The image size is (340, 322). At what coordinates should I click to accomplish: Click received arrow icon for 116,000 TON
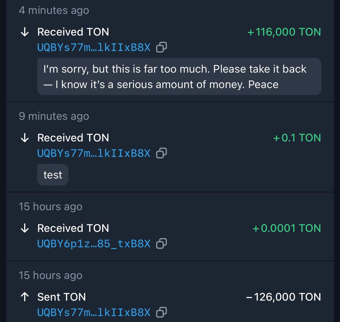[25, 32]
